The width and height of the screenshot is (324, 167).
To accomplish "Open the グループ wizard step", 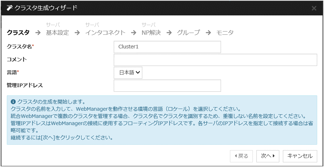I will click(x=188, y=33).
